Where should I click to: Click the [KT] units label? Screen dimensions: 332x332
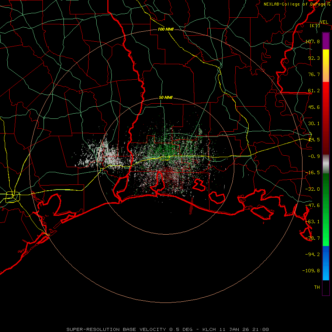pos(315,25)
